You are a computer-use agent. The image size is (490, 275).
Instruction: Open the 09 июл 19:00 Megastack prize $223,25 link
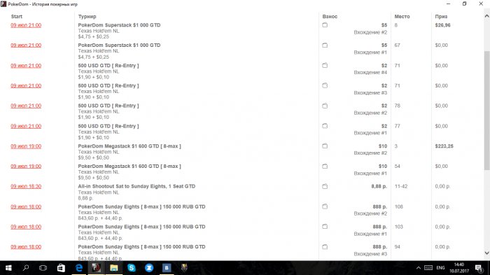[x=26, y=146]
